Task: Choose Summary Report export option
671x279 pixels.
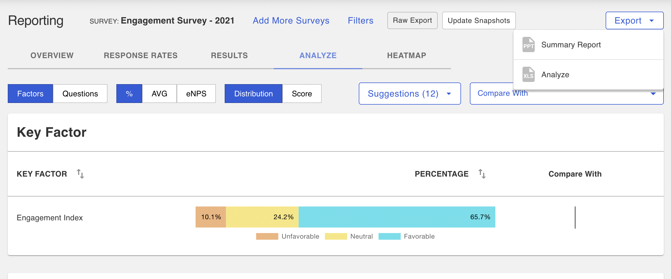Action: (588, 45)
